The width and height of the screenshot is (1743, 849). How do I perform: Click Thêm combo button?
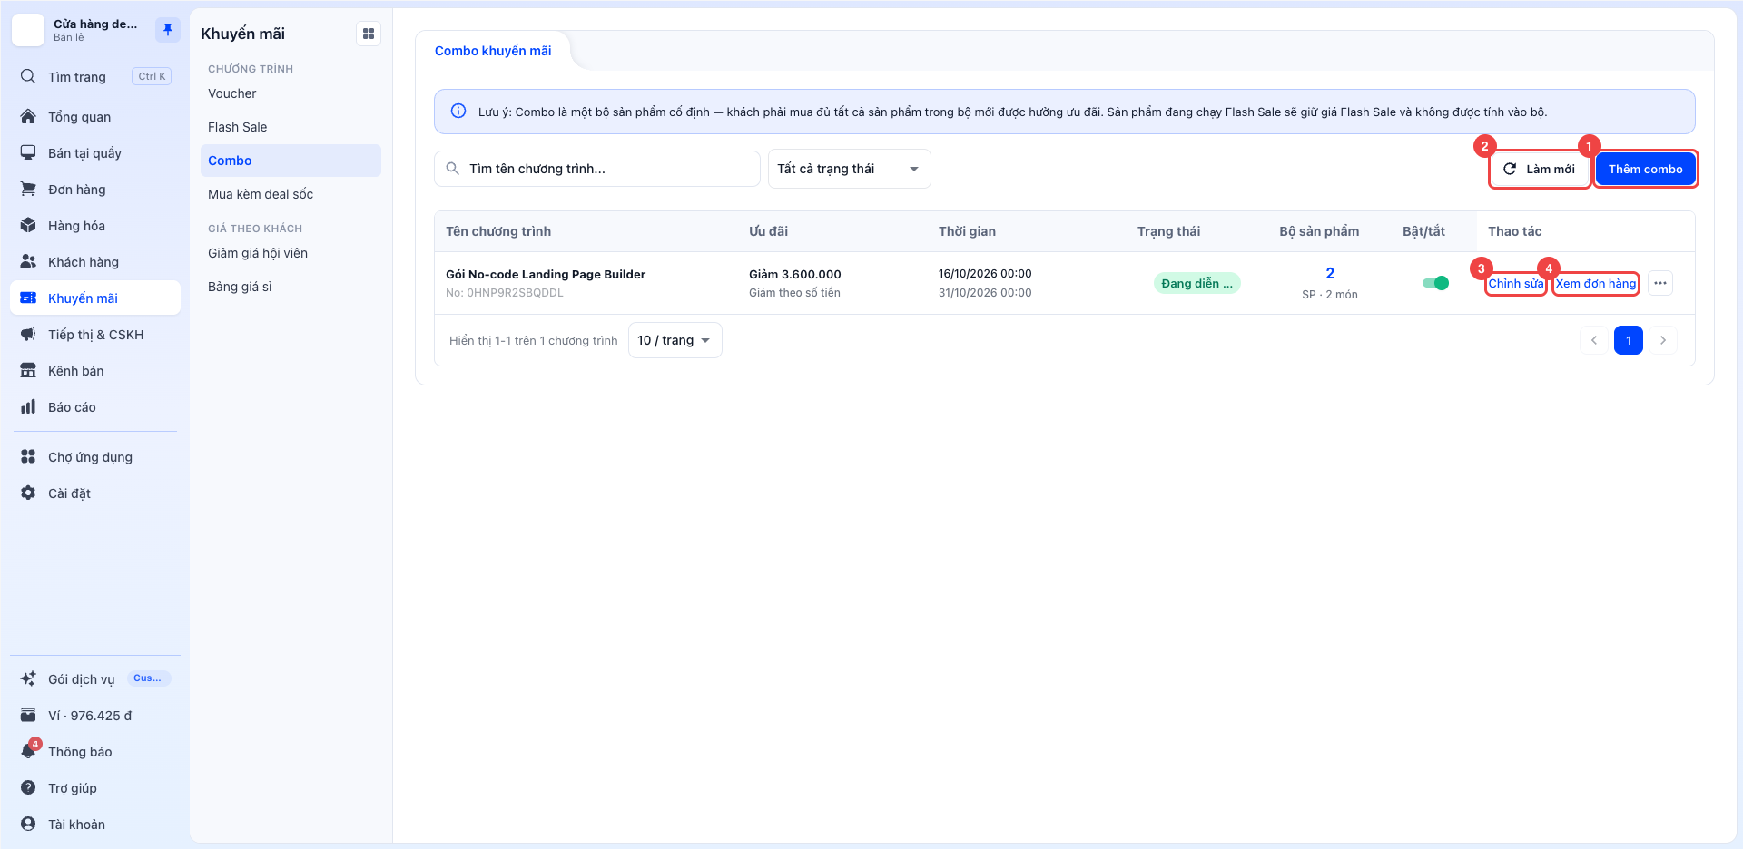pyautogui.click(x=1646, y=169)
